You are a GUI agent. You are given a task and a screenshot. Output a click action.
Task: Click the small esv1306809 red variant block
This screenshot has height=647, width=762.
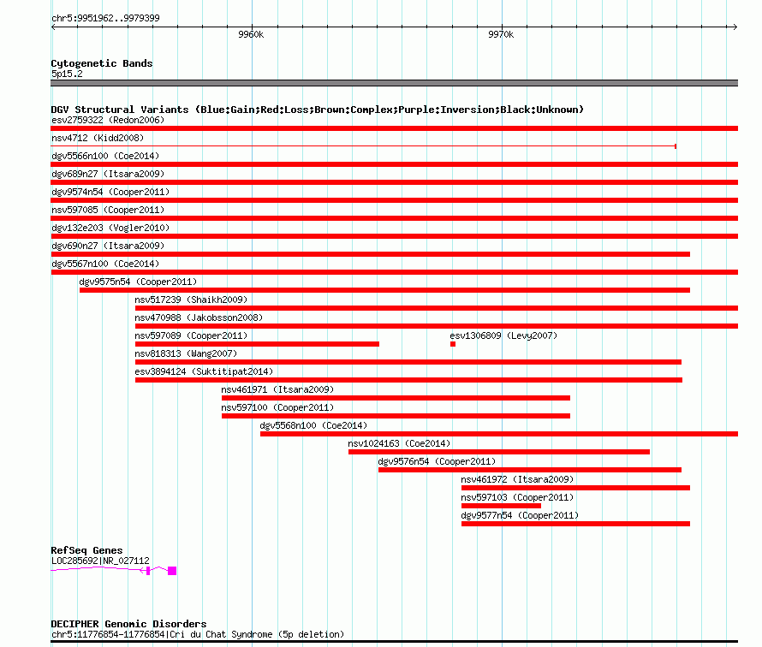pyautogui.click(x=453, y=344)
